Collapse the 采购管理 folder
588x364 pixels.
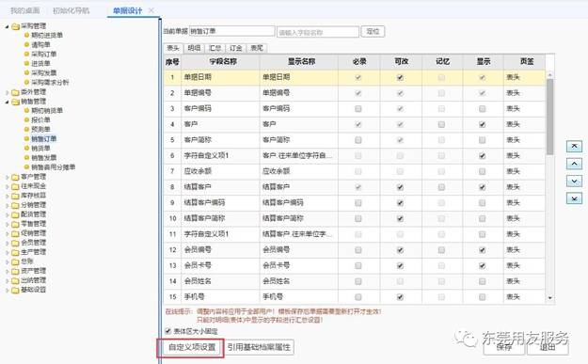pyautogui.click(x=7, y=26)
